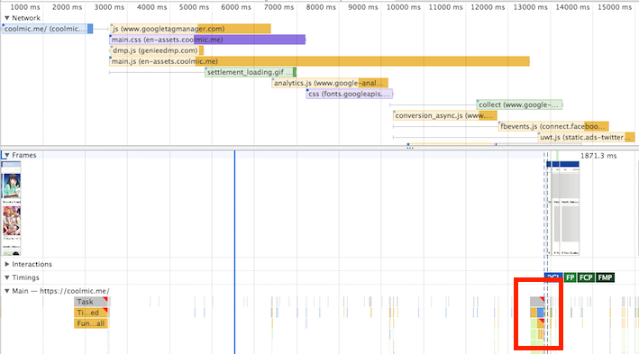Click the 7000 ms ruler label
639x354 pixels.
(x=278, y=7)
